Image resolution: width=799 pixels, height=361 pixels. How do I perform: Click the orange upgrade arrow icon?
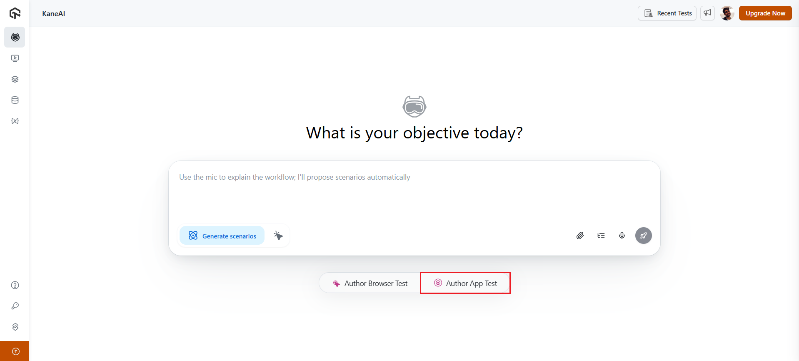[15, 351]
